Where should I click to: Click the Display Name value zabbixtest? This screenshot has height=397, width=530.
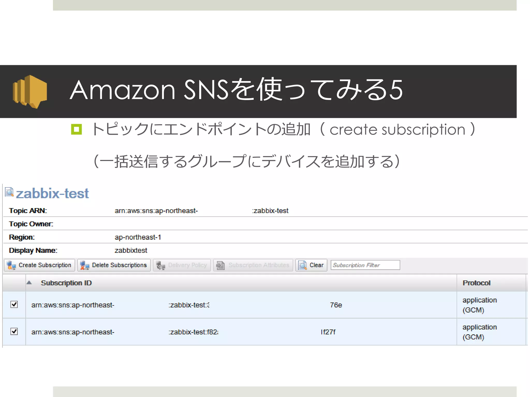click(131, 250)
